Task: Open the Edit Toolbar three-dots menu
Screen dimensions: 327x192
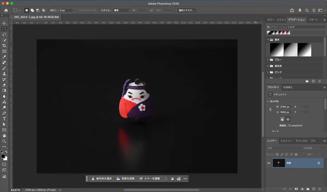Action: pyautogui.click(x=4, y=147)
